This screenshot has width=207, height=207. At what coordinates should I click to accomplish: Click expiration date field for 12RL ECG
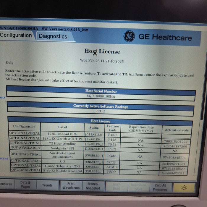pyautogui.click(x=141, y=136)
